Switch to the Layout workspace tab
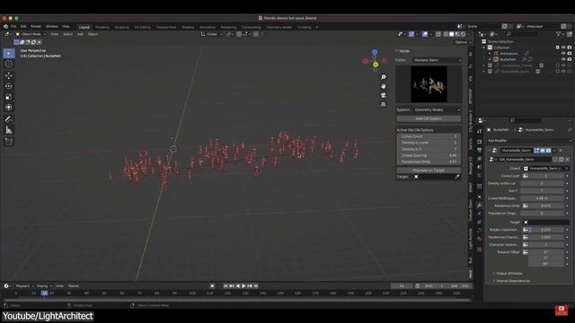The width and height of the screenshot is (575, 323). [x=84, y=27]
